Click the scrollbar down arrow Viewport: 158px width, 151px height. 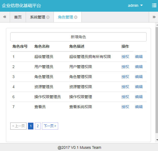click(157, 140)
